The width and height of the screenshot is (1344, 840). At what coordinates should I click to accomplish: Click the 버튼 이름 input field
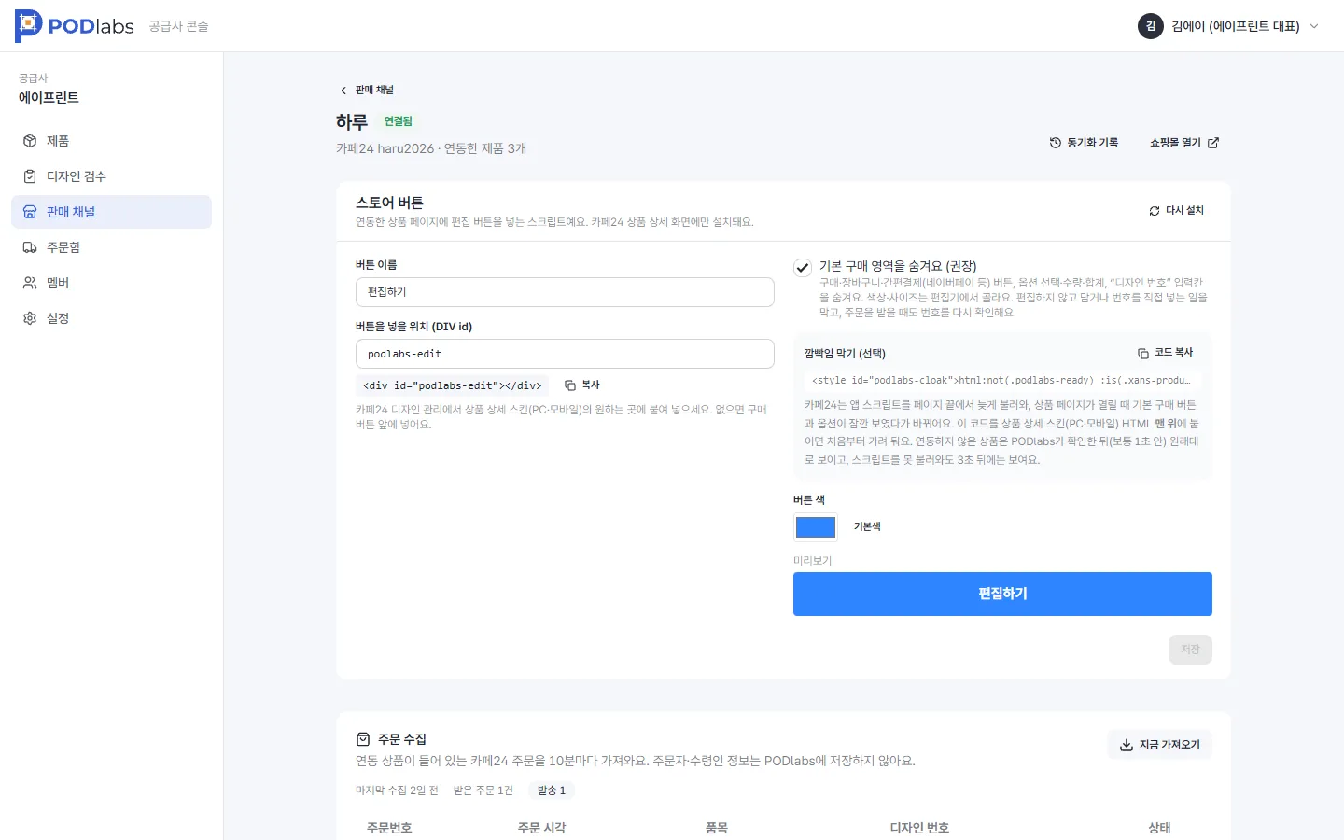[565, 292]
